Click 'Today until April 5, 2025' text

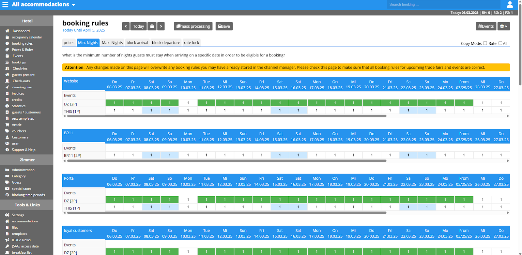pos(84,30)
